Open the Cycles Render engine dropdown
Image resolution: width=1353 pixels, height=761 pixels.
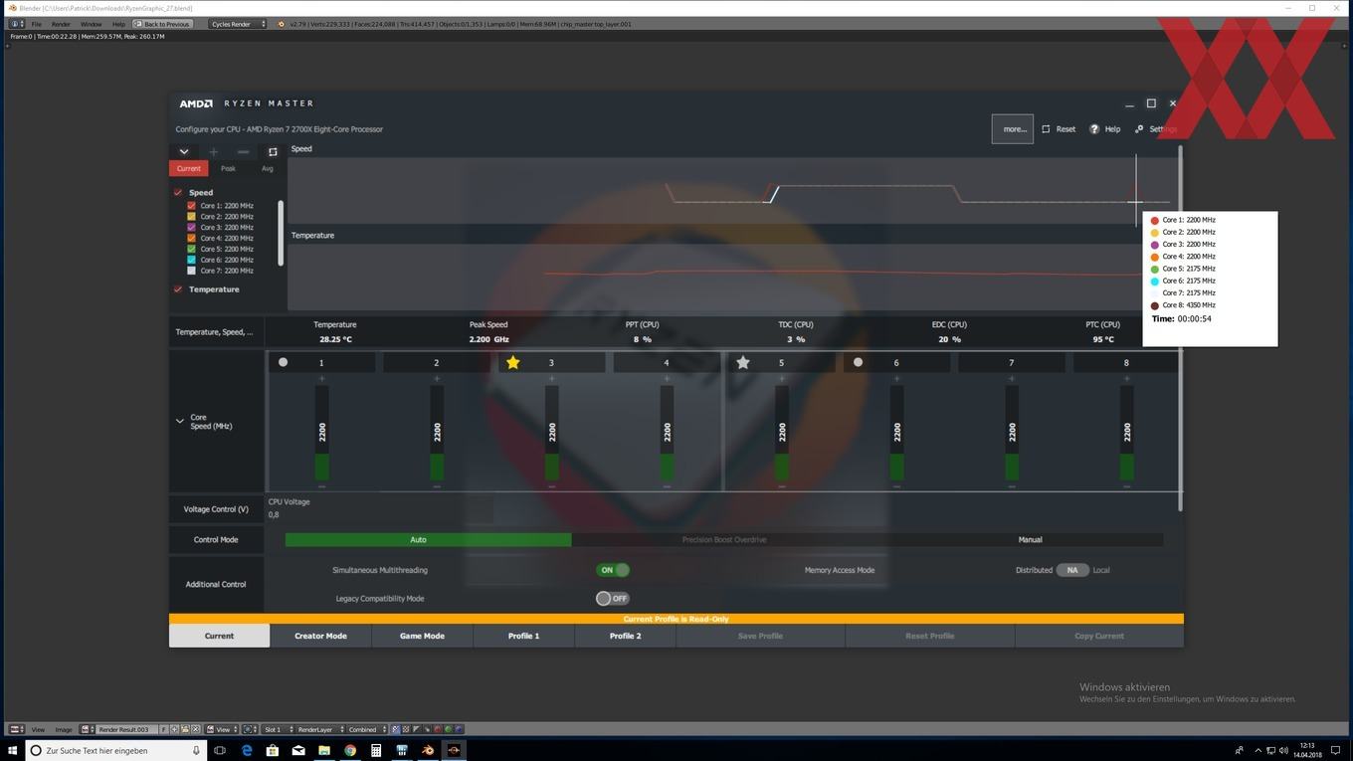click(x=238, y=24)
